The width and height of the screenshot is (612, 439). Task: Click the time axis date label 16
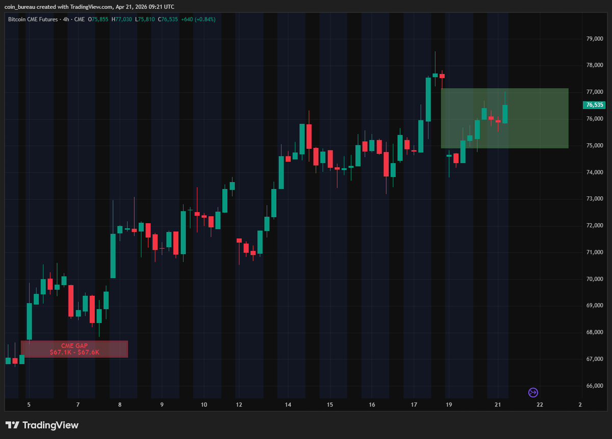tap(372, 405)
